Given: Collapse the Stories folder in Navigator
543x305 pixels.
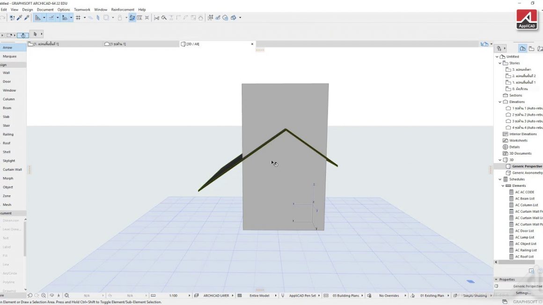Looking at the screenshot, I should pos(500,63).
